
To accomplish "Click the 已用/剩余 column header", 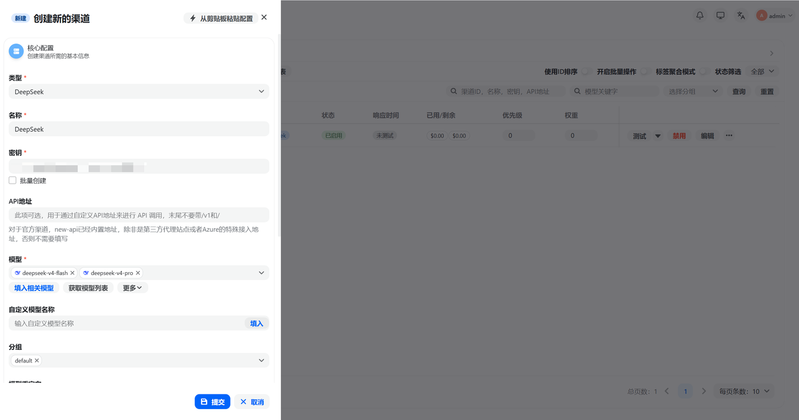I will click(441, 115).
